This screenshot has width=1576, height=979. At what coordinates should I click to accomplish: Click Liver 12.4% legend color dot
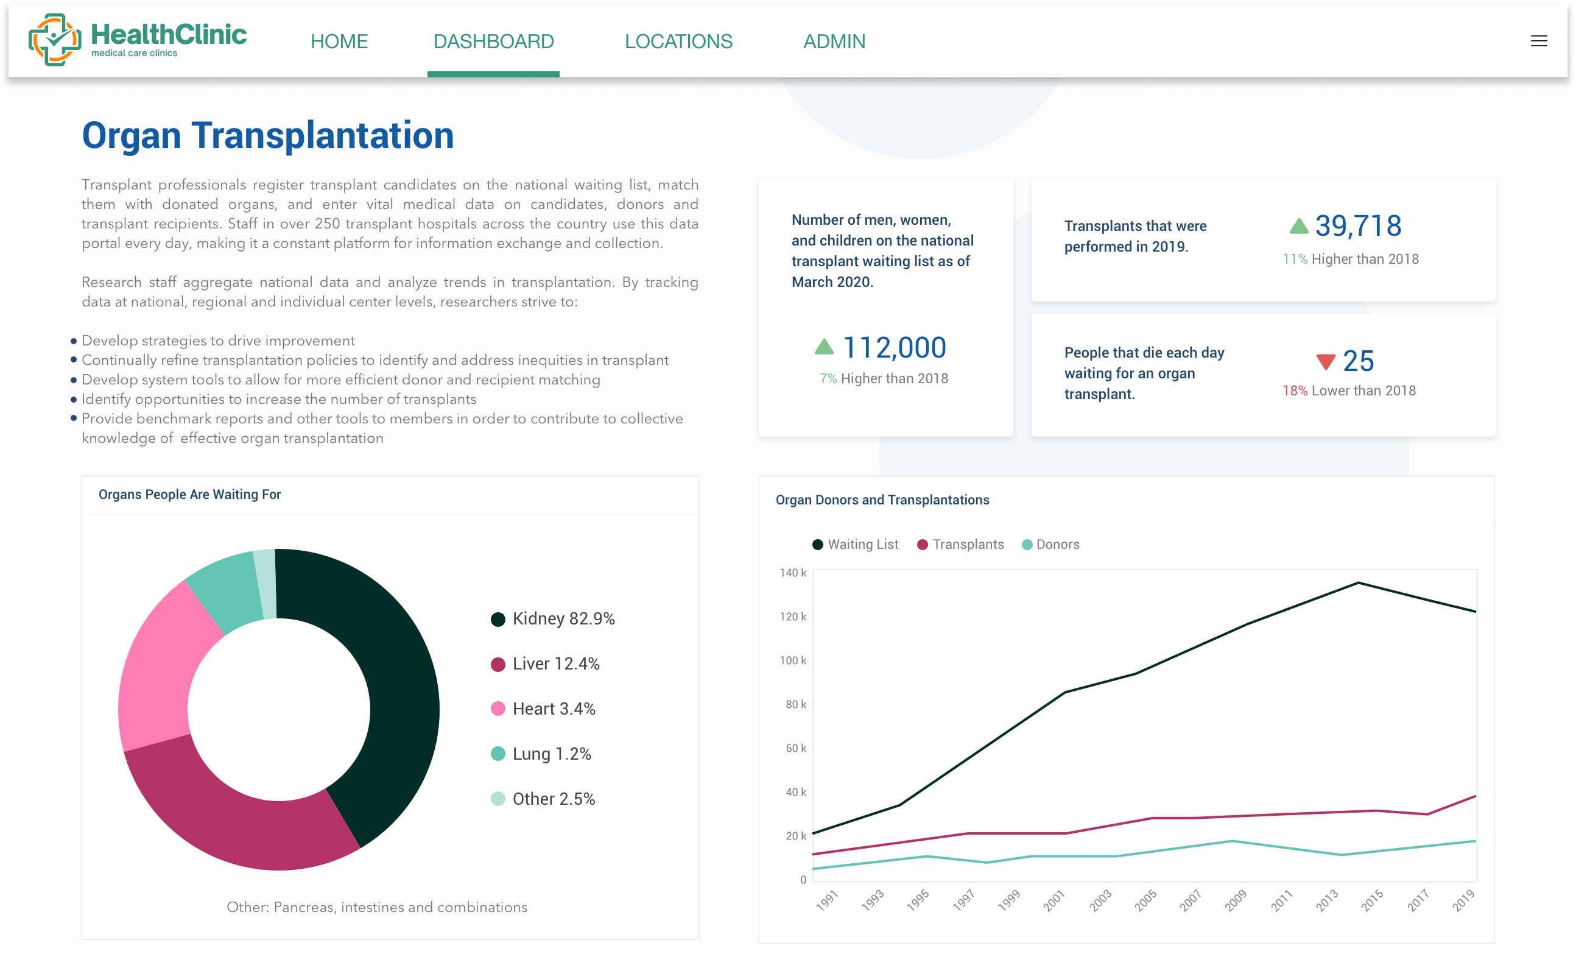pyautogui.click(x=498, y=664)
